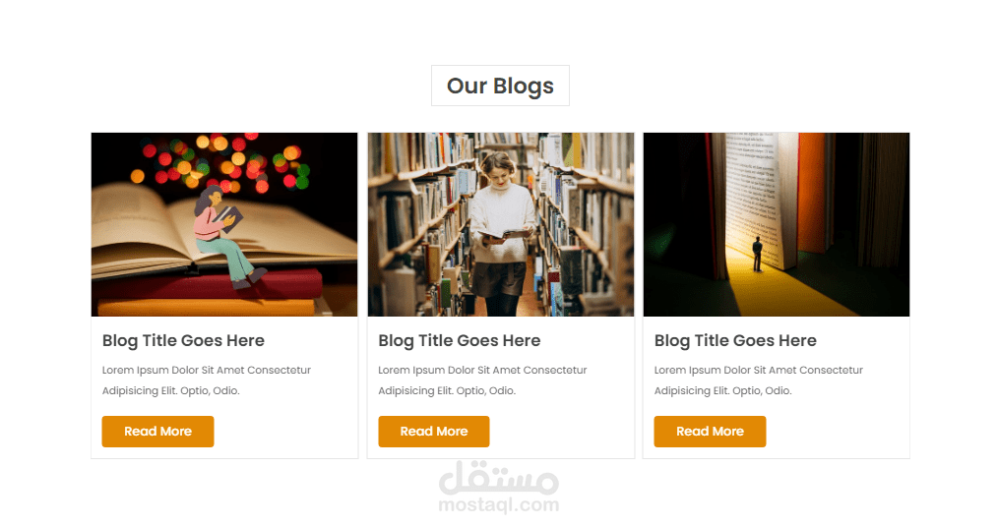
Task: Open the third blog card's Read More button
Action: (710, 432)
